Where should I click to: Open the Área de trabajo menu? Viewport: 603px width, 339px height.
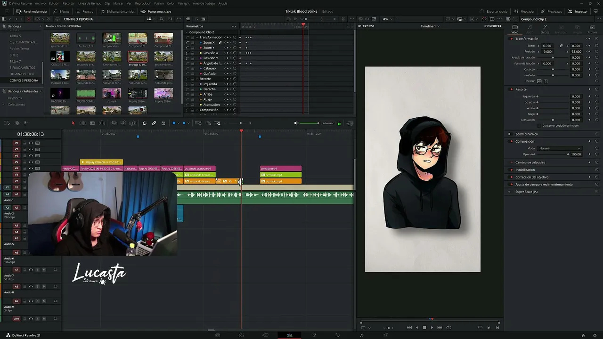click(204, 3)
